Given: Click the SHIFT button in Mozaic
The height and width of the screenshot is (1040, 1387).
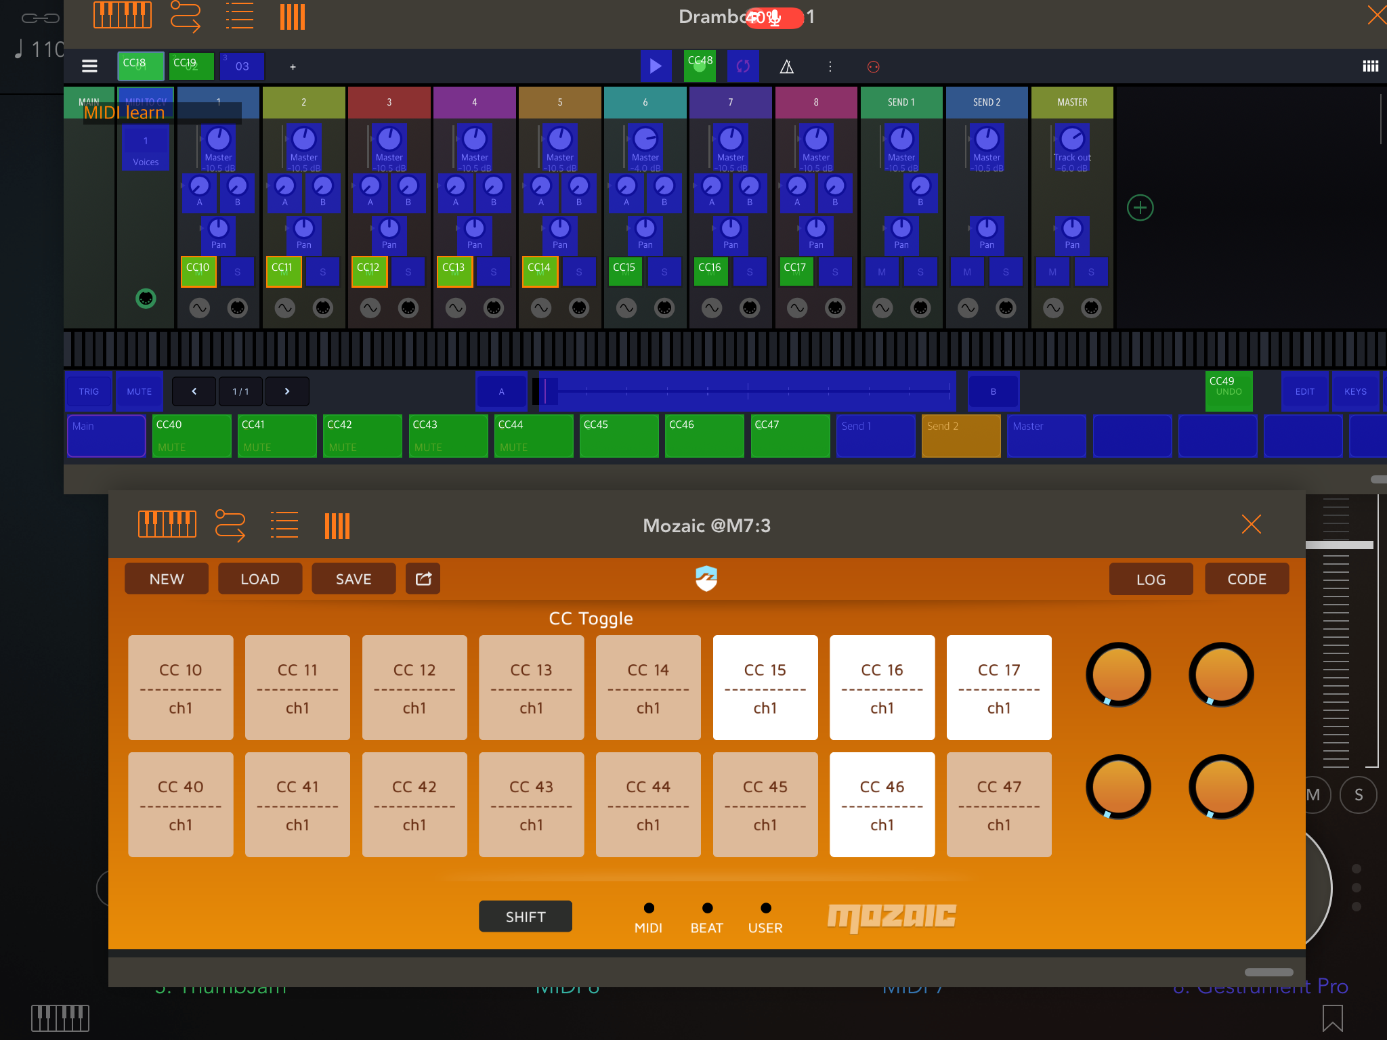Looking at the screenshot, I should coord(526,917).
